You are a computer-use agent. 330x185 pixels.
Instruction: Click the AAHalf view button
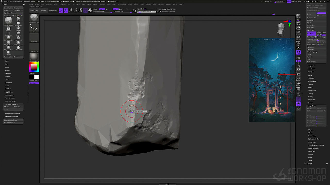298,38
